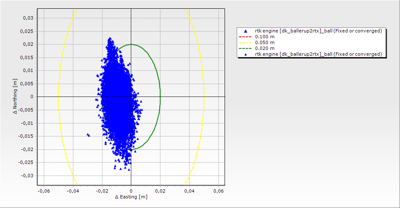400x208 pixels.
Task: Click the first legend entry's blue triangle marker
Action: click(x=245, y=31)
